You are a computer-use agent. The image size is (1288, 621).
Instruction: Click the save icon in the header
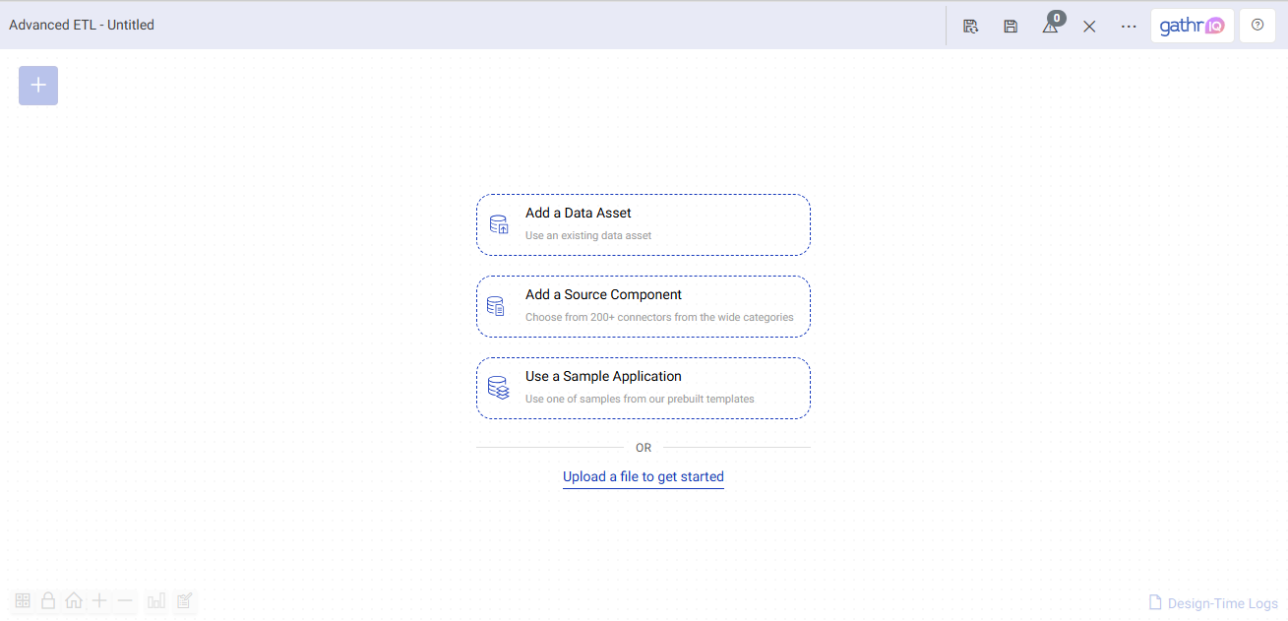(1011, 27)
